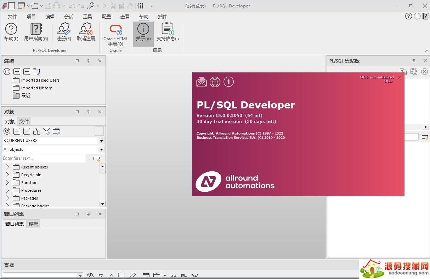Open the 项目 menu
Screen dimensions: 430x279
click(31, 17)
